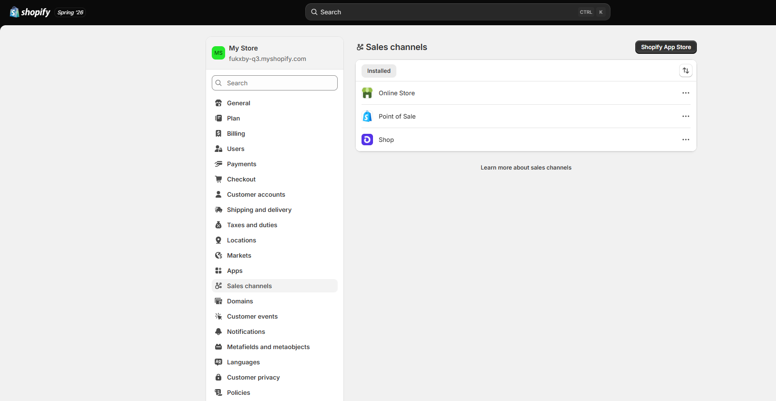Navigate to Shipping and delivery
The width and height of the screenshot is (776, 401).
pyautogui.click(x=275, y=210)
